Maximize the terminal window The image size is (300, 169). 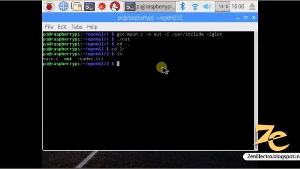coord(246,18)
